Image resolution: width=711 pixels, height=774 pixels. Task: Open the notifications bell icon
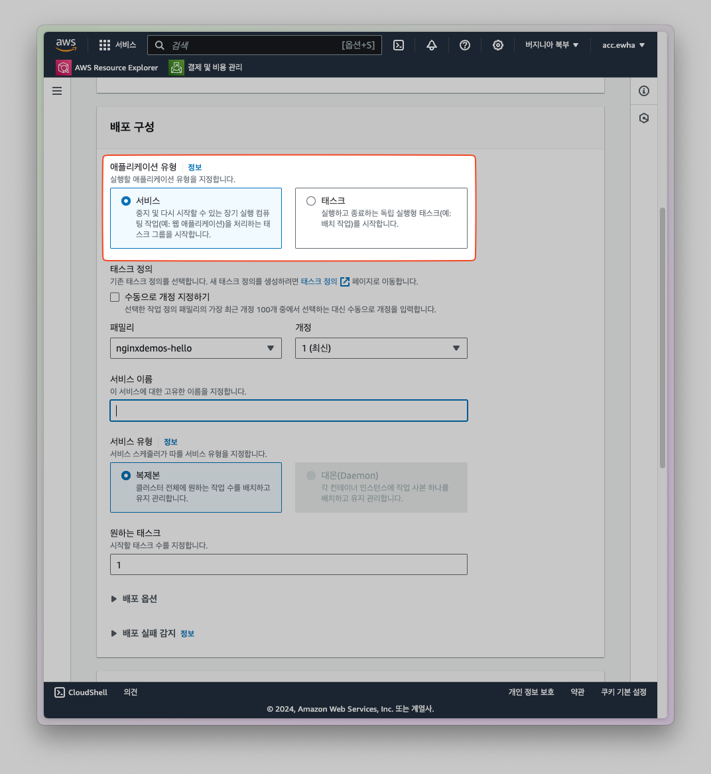(432, 45)
